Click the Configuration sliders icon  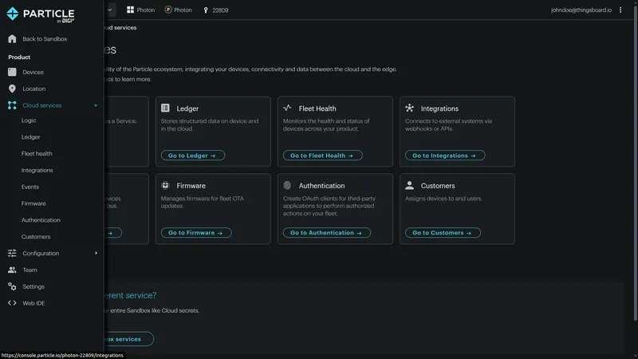coord(12,253)
